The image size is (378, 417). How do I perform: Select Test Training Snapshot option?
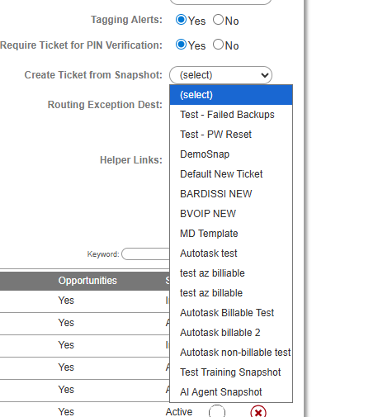click(231, 372)
